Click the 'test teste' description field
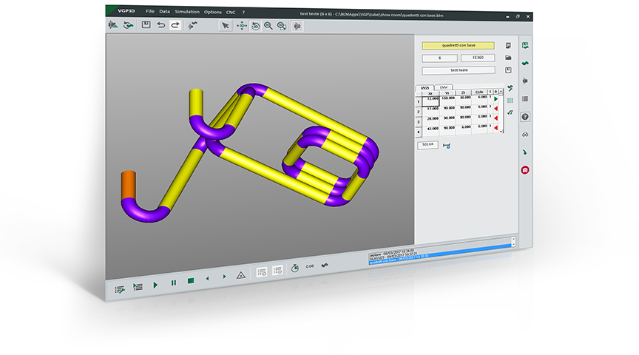Screen dimensions: 639x355 point(458,70)
